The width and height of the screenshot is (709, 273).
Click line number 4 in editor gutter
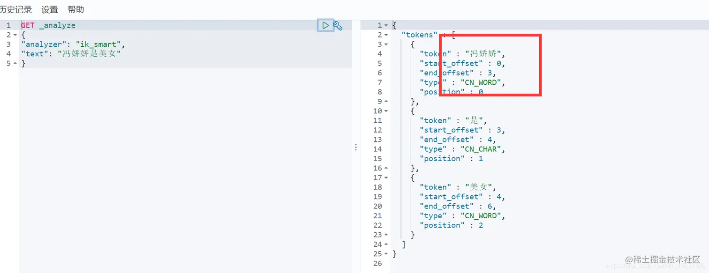tap(8, 54)
